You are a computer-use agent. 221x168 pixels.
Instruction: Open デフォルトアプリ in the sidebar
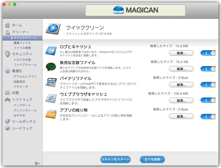[25, 76]
